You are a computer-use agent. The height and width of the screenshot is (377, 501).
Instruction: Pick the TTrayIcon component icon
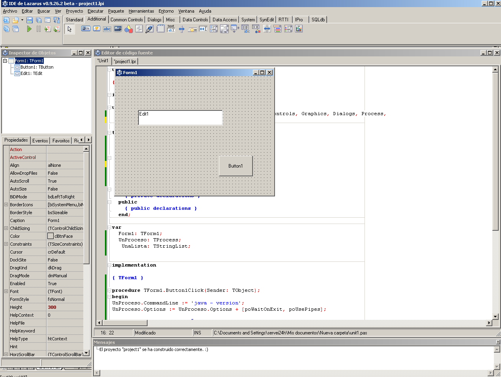coord(193,29)
